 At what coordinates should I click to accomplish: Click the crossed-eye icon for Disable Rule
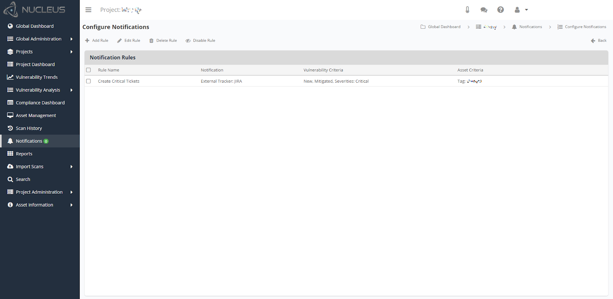pos(188,41)
